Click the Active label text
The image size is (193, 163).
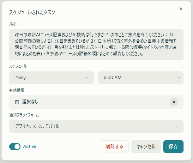pos(30,146)
